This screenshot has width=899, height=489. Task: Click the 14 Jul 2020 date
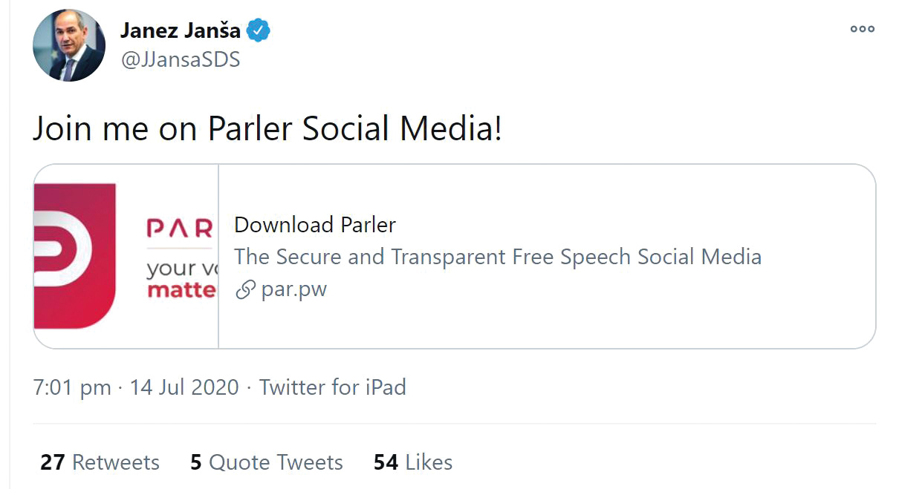pos(184,387)
